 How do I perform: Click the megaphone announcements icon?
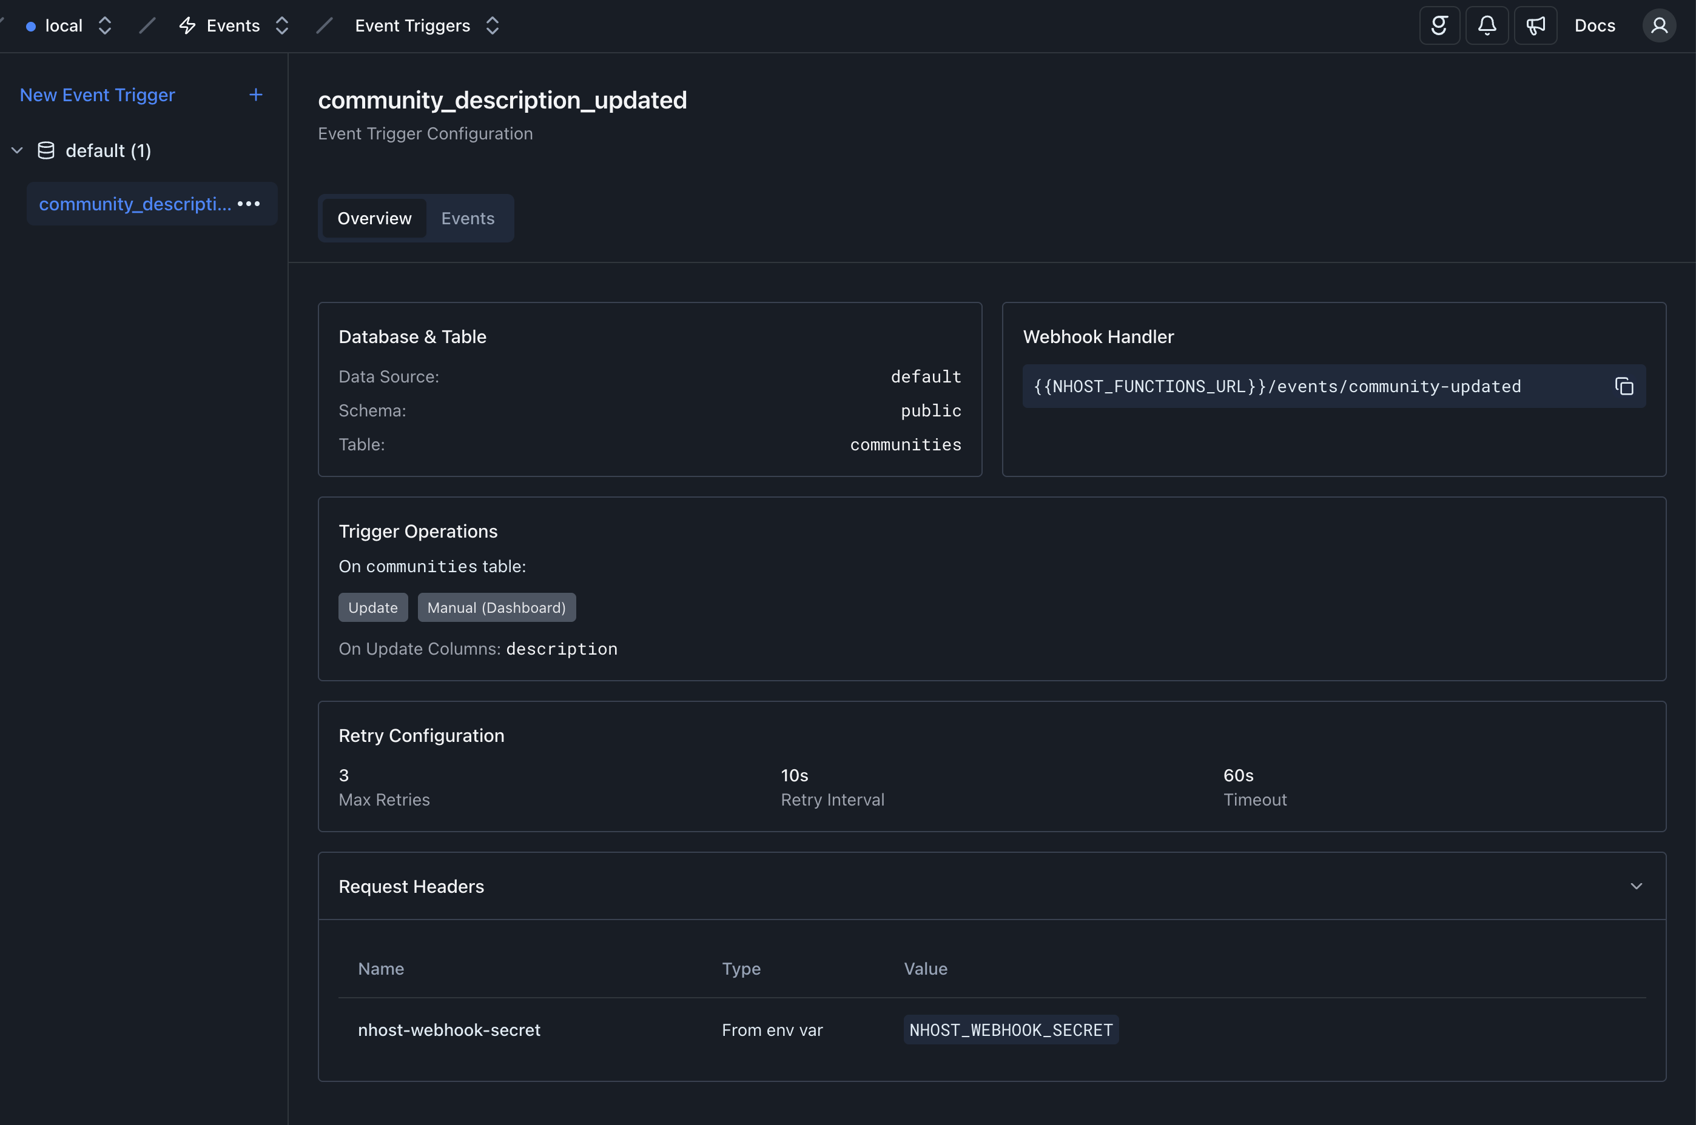[x=1535, y=26]
